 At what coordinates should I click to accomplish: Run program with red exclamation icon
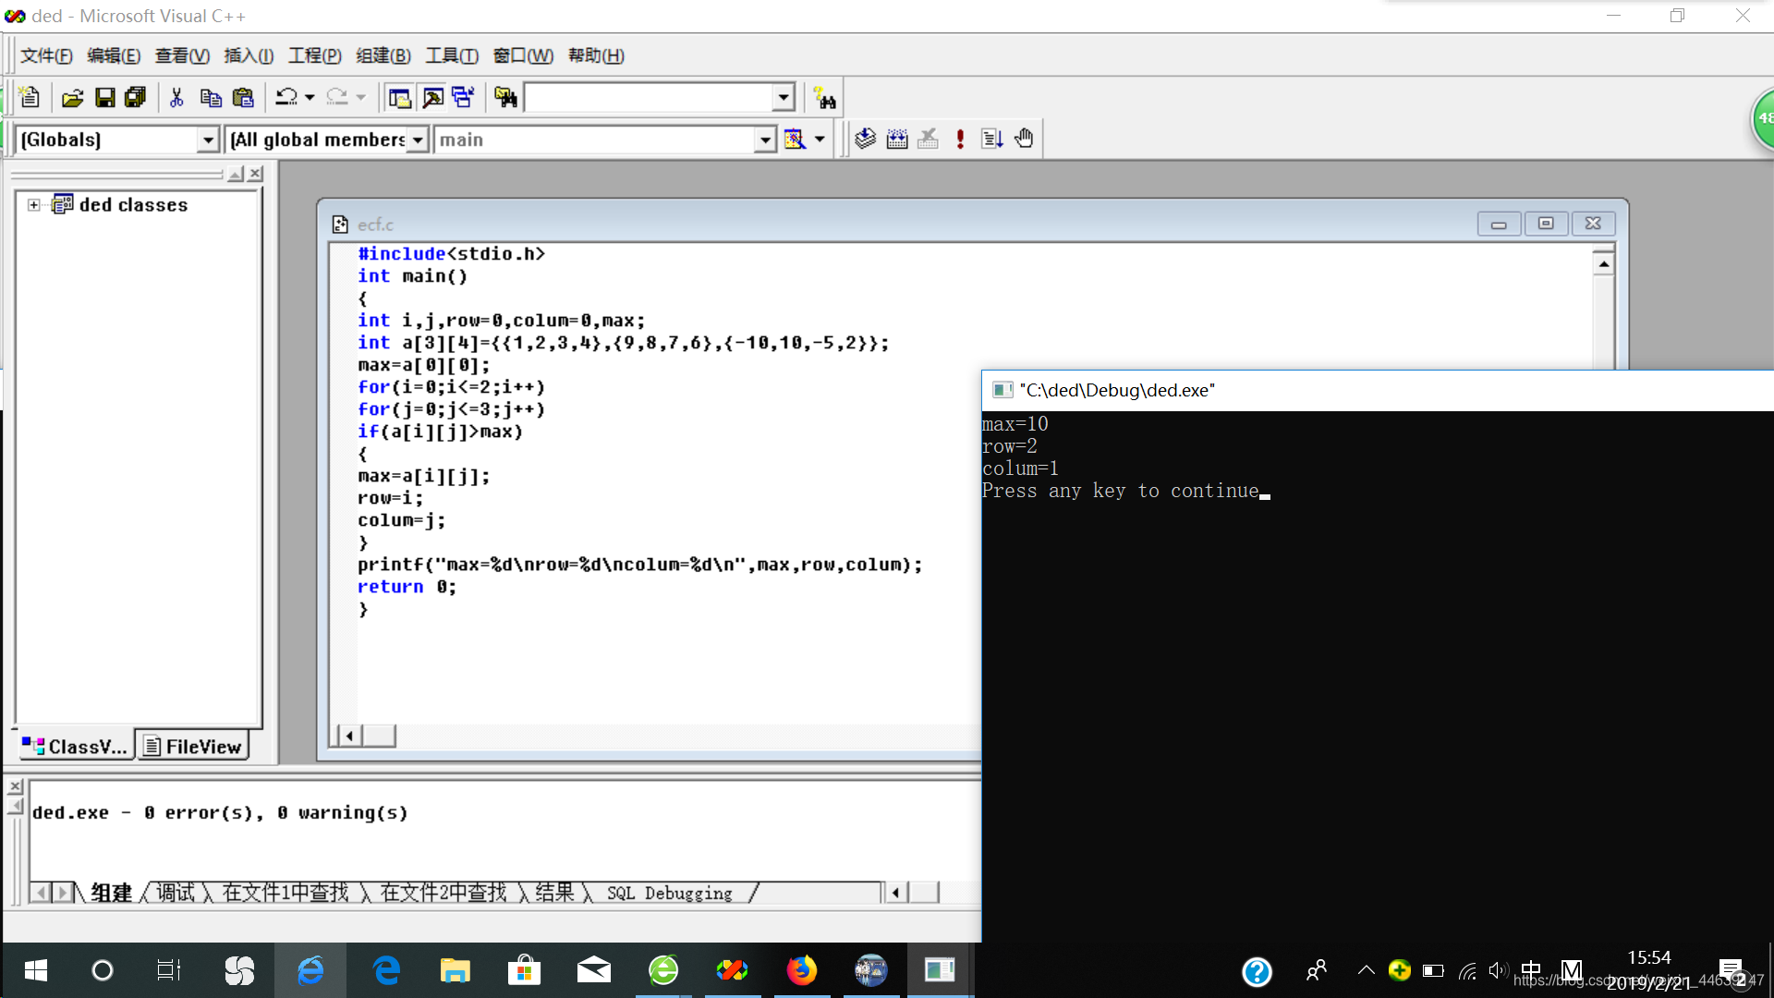click(x=961, y=139)
